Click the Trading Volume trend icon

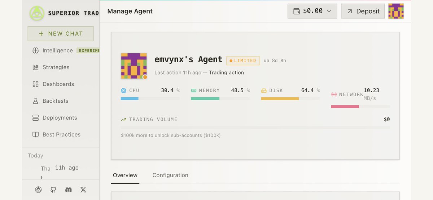click(124, 119)
